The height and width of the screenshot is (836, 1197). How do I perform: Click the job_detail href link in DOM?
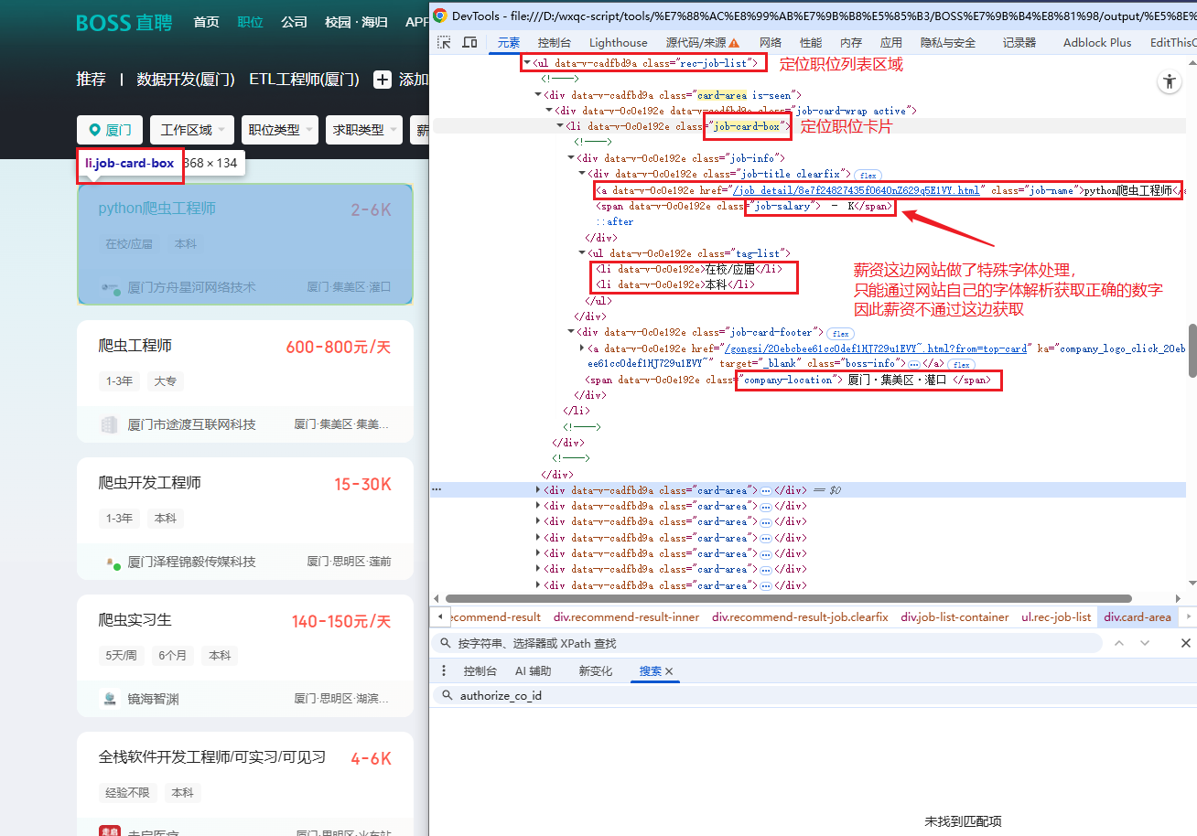pyautogui.click(x=857, y=190)
